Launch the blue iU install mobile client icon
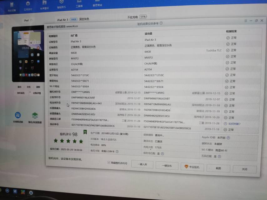 [18, 115]
